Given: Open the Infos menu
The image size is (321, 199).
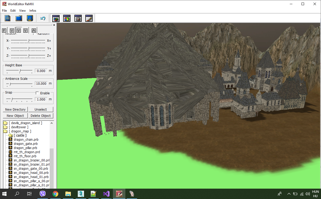Looking at the screenshot, I should [33, 11].
